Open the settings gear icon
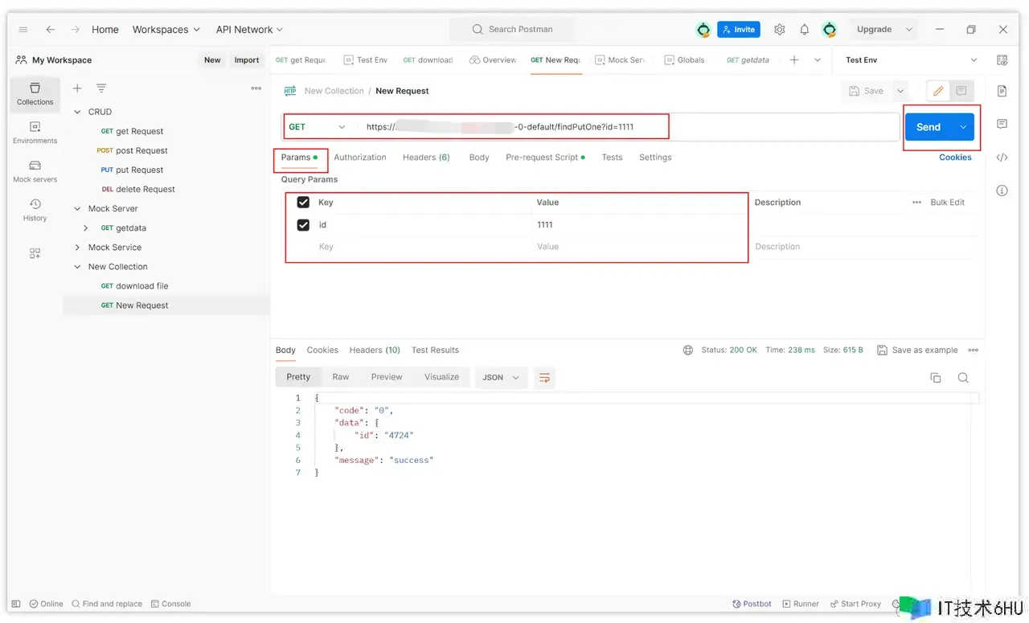Image resolution: width=1029 pixels, height=623 pixels. click(779, 30)
